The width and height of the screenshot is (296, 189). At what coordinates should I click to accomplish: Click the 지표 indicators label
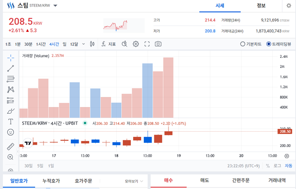(x=112, y=44)
